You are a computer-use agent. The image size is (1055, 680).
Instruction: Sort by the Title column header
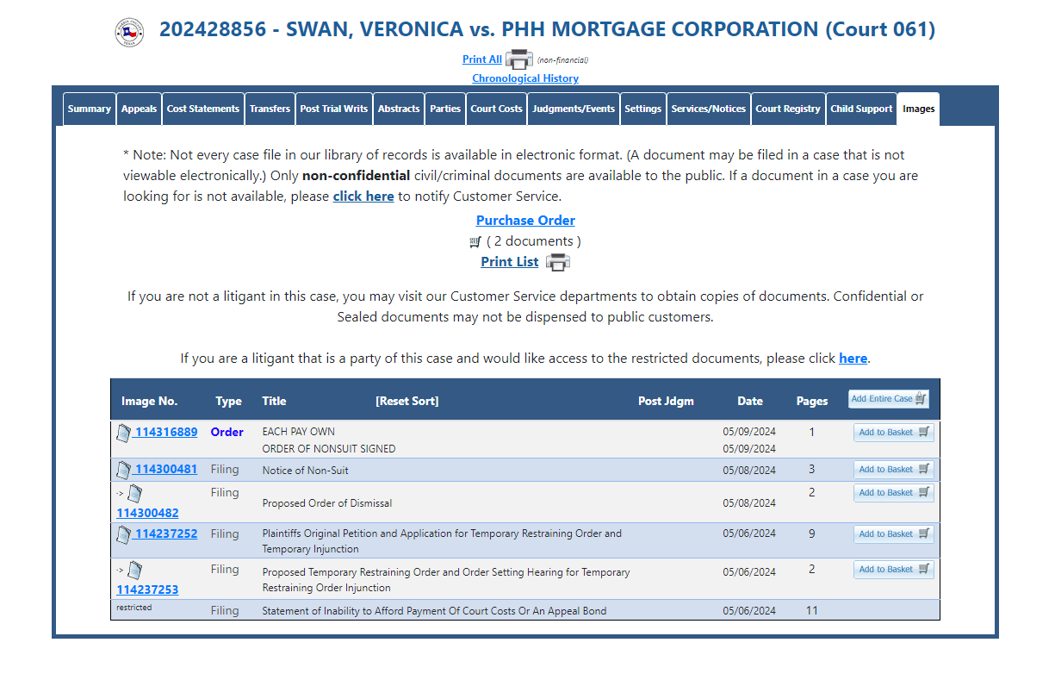(x=274, y=401)
